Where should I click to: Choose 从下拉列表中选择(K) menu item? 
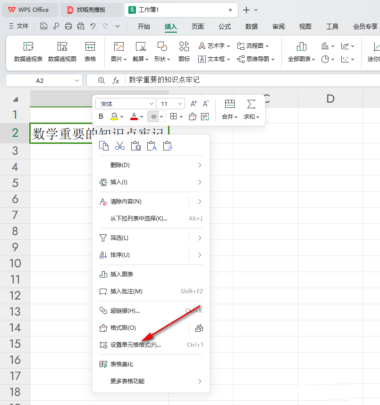click(x=151, y=219)
